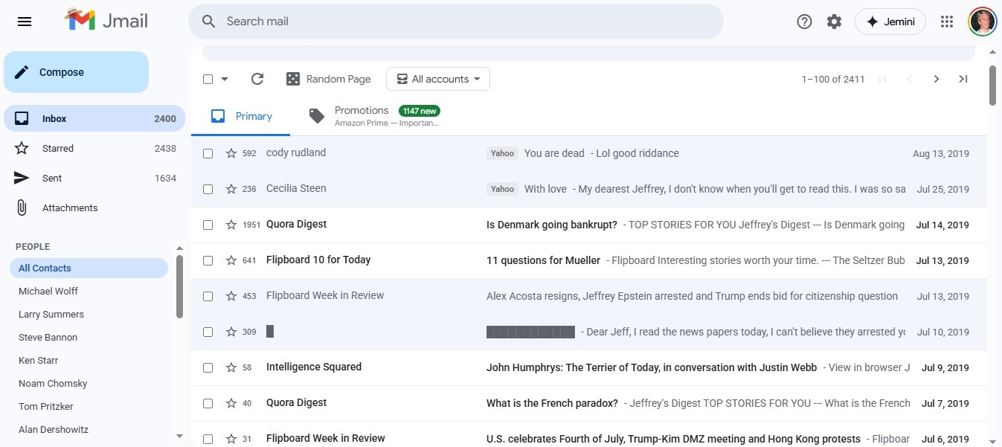Open the Google apps grid
Screen dimensions: 1002x447
pos(946,21)
